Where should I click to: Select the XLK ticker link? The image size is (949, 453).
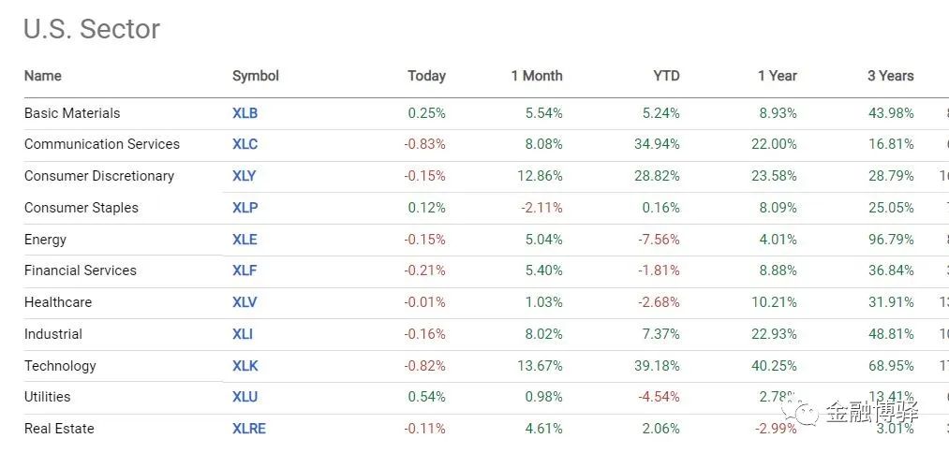245,366
